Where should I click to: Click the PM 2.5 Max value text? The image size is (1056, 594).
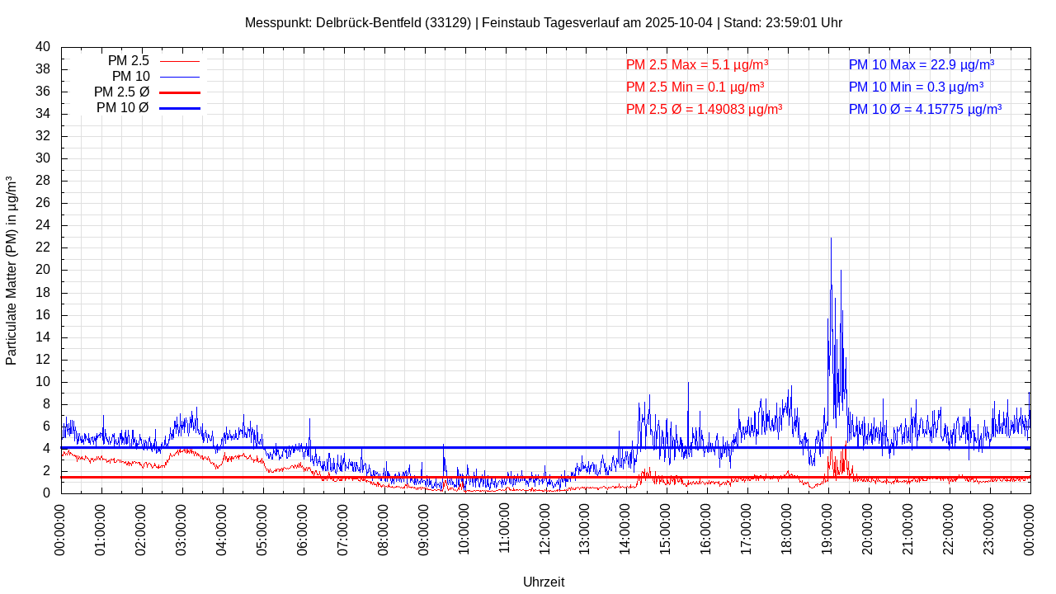coord(697,64)
